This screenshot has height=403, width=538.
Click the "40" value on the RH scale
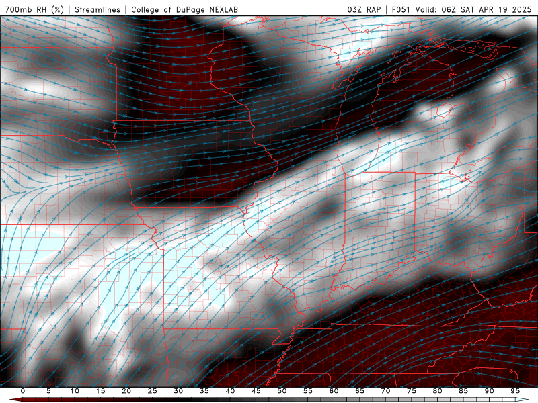coord(230,391)
